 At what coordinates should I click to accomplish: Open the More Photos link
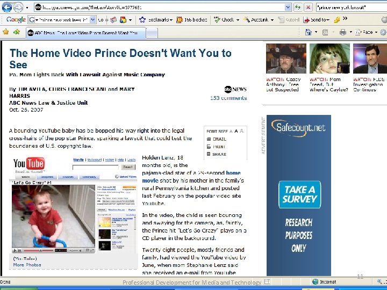pos(27,265)
